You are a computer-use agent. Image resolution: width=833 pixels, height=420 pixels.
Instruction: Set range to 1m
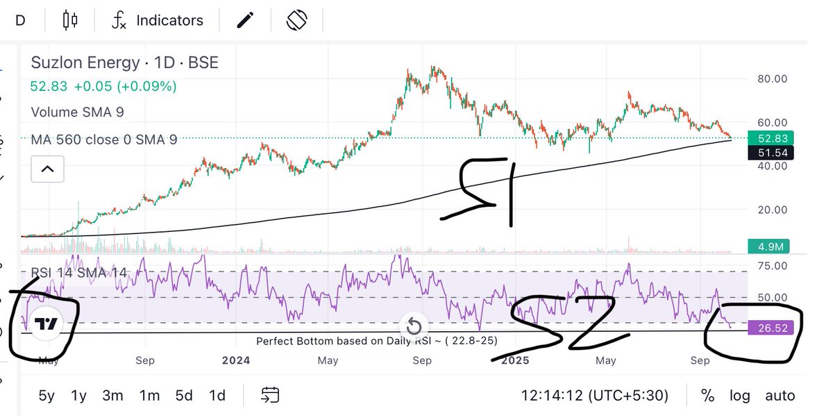click(x=149, y=396)
